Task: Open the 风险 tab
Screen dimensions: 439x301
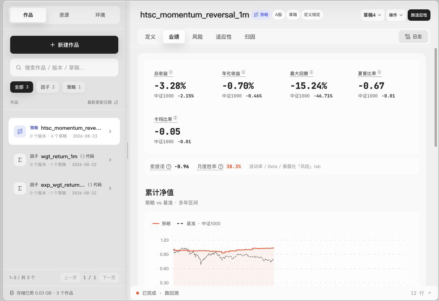Action: pyautogui.click(x=198, y=37)
